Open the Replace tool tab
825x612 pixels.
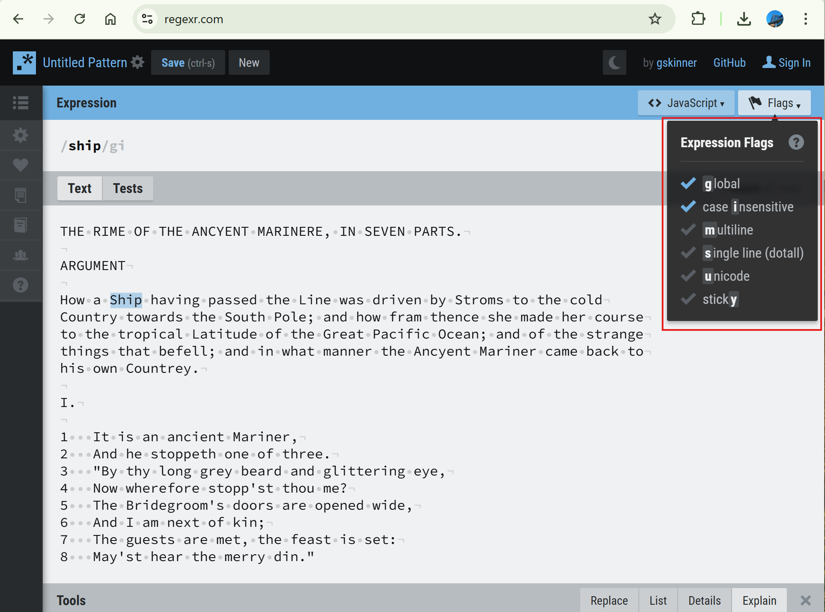pos(609,600)
